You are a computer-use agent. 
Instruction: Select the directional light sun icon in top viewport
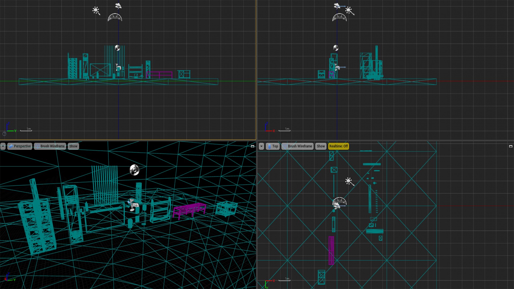pyautogui.click(x=349, y=182)
